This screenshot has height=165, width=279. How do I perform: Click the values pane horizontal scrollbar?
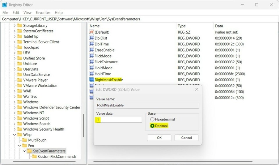pyautogui.click(x=173, y=162)
